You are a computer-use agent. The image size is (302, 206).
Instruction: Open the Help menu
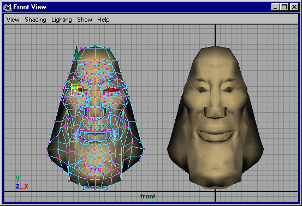[103, 20]
